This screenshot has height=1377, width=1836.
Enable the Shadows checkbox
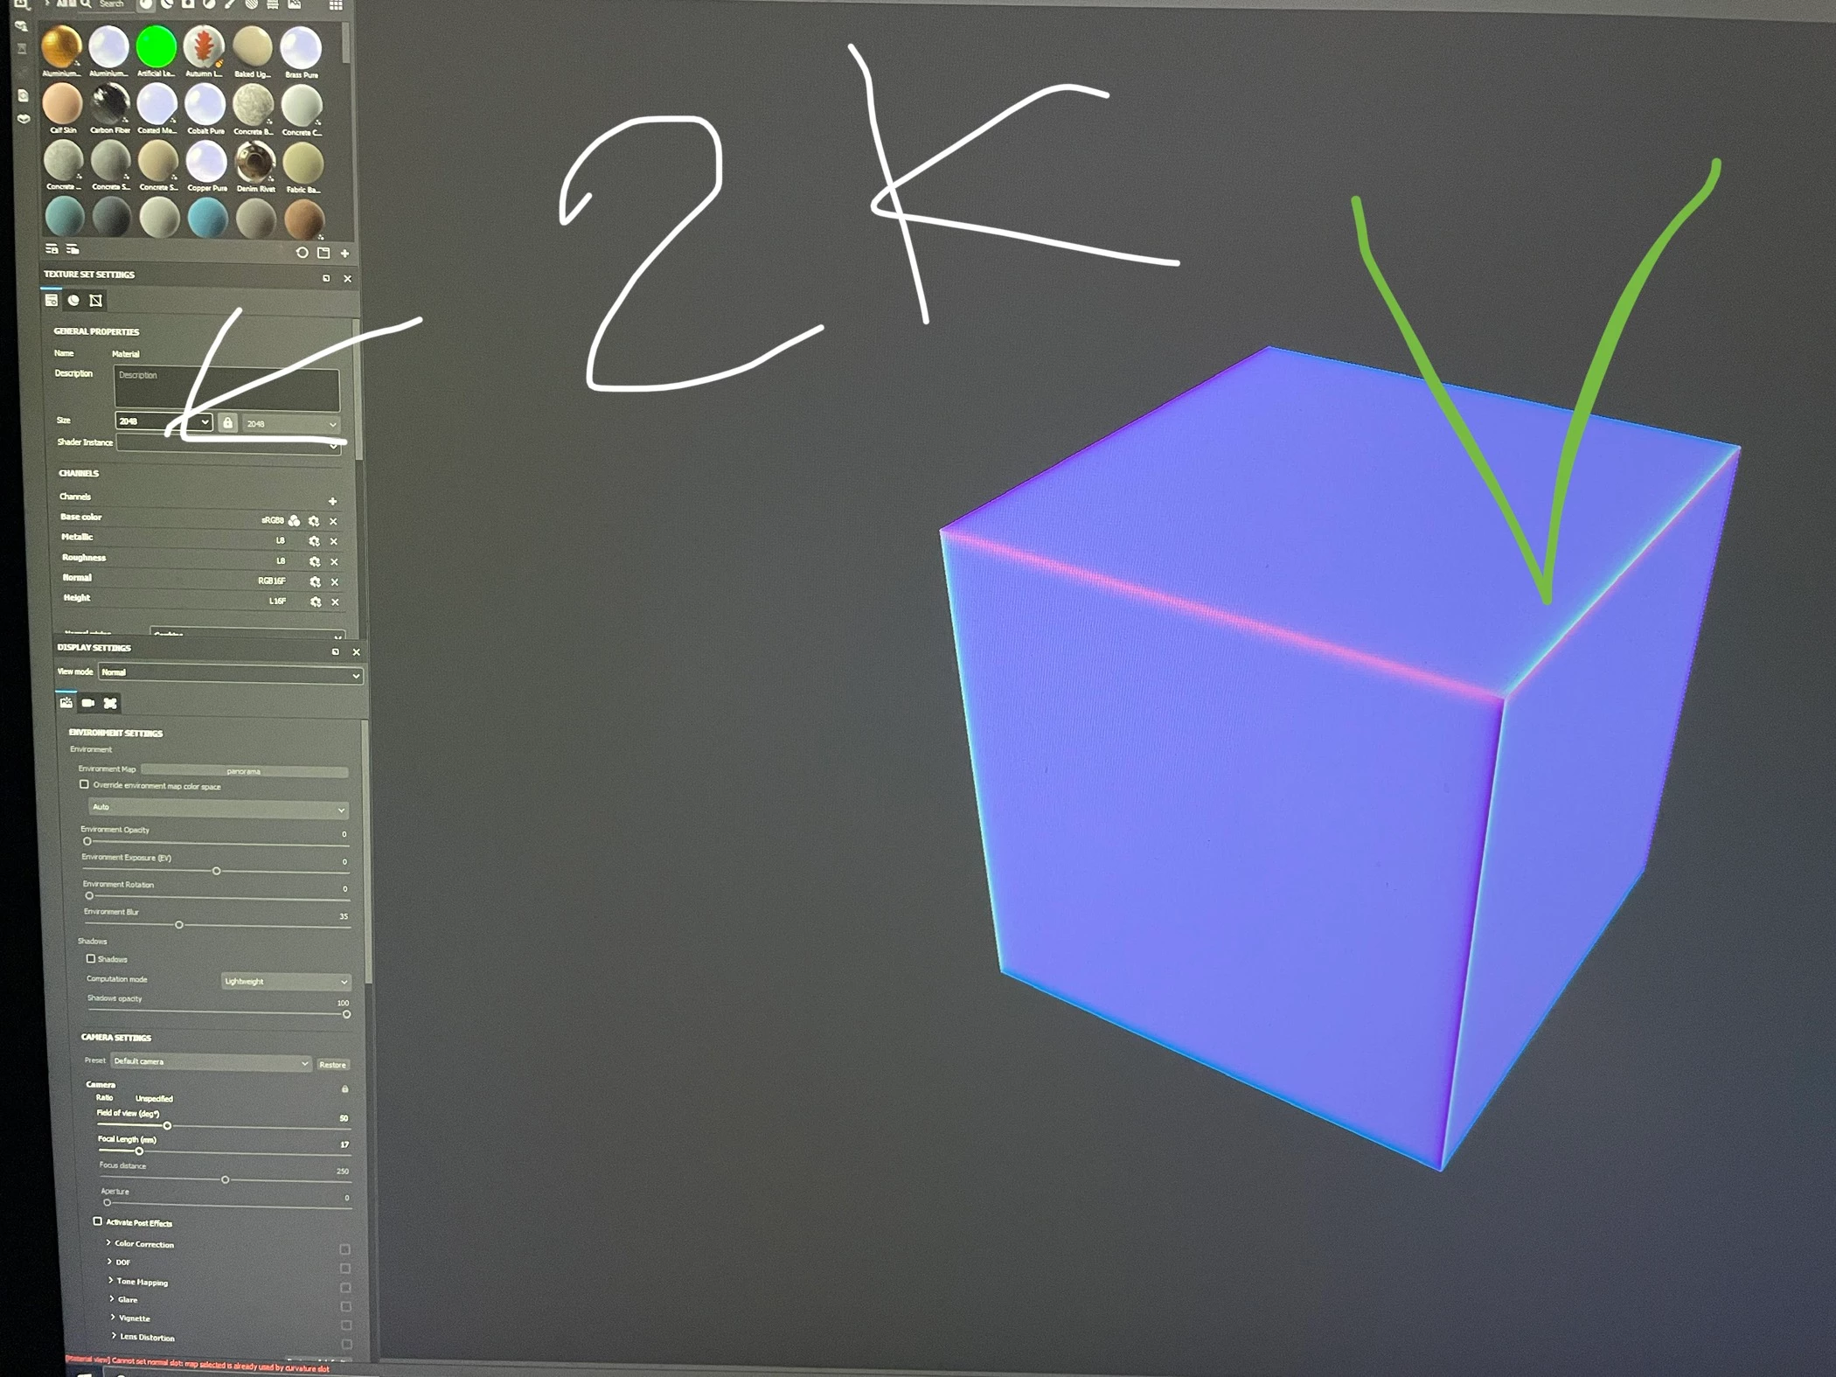91,959
